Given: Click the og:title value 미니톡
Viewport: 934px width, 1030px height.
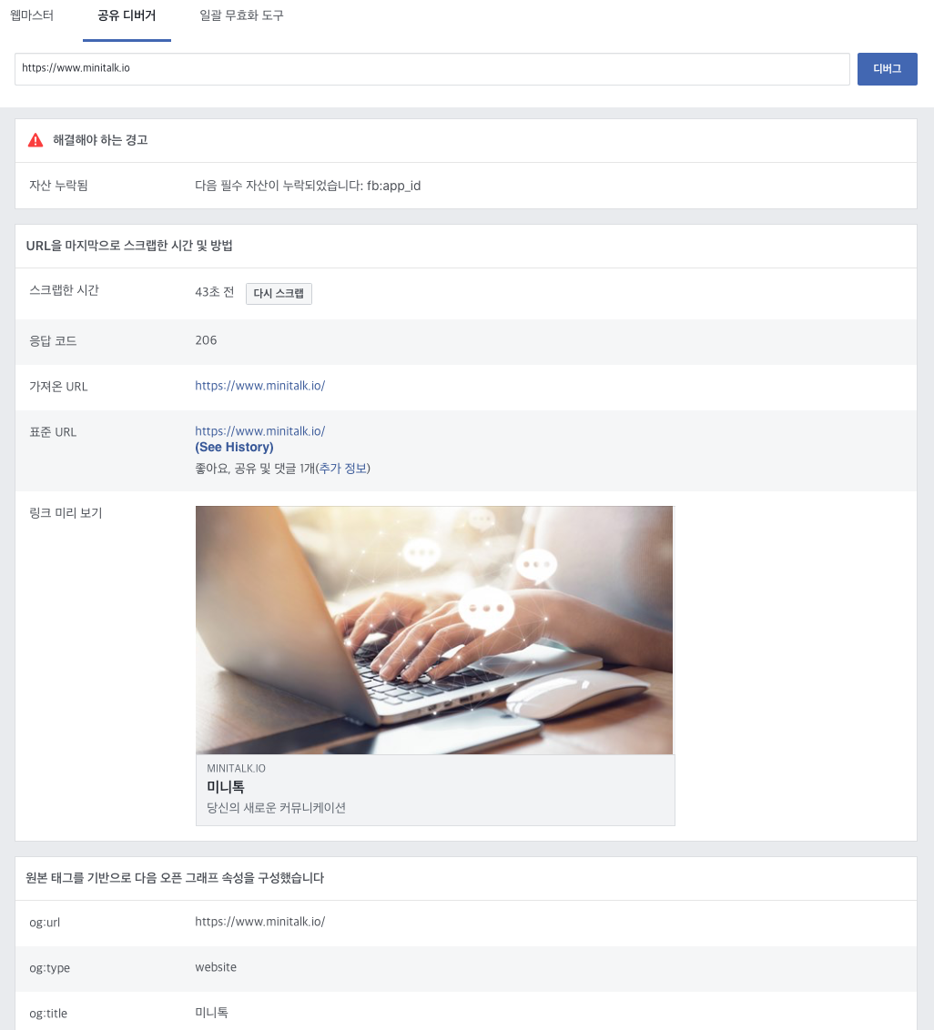Looking at the screenshot, I should click(x=211, y=1013).
